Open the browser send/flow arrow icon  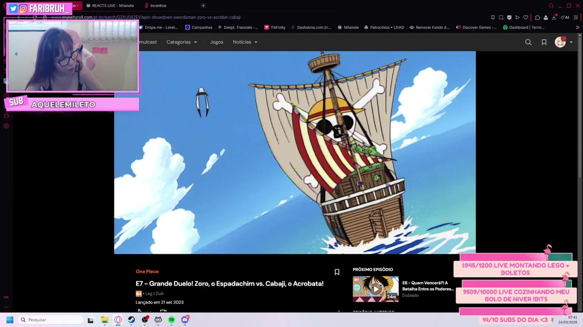point(517,17)
